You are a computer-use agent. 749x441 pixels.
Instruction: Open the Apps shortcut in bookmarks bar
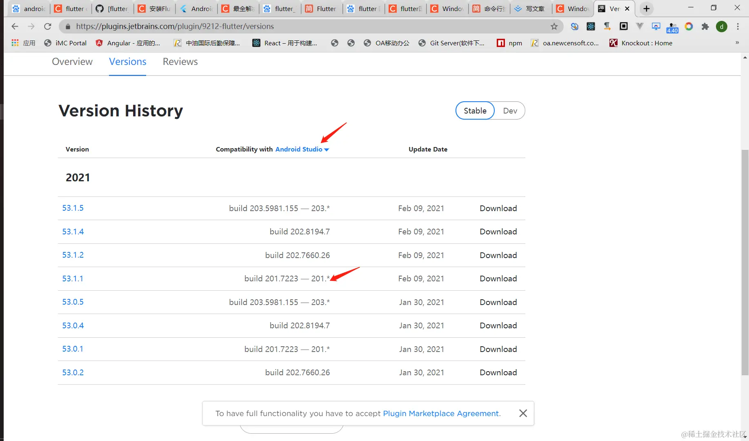[x=23, y=43]
